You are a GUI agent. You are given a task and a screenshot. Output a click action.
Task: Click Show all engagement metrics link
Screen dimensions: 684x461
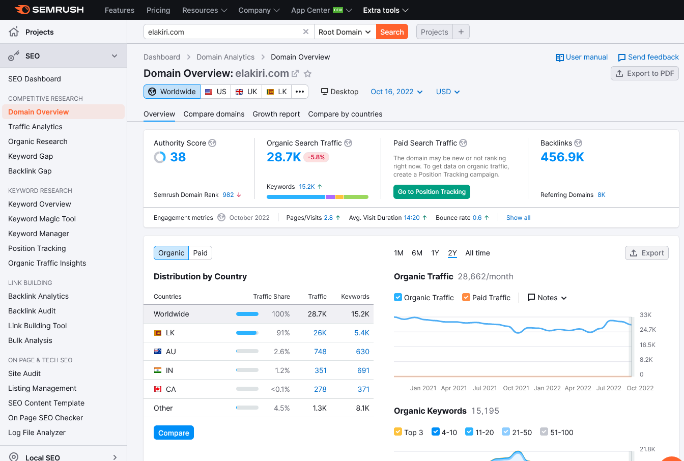coord(518,218)
